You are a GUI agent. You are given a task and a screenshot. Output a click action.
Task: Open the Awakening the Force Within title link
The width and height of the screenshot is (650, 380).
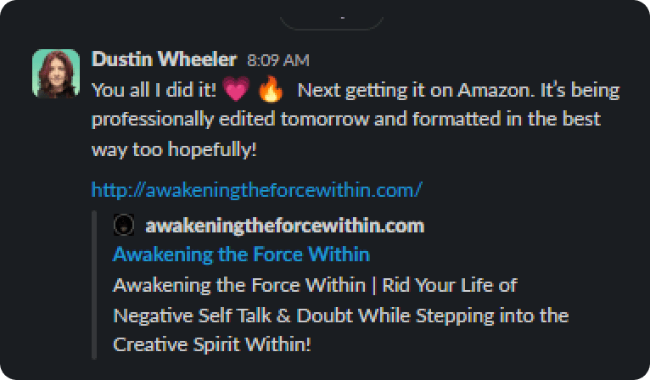coord(241,254)
